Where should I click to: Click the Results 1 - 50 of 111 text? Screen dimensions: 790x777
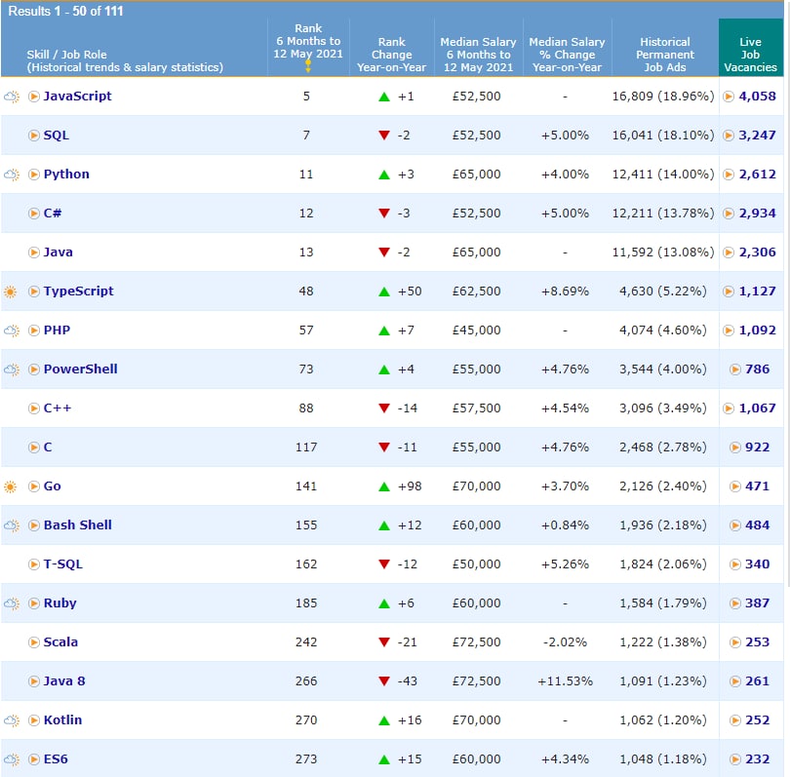65,11
